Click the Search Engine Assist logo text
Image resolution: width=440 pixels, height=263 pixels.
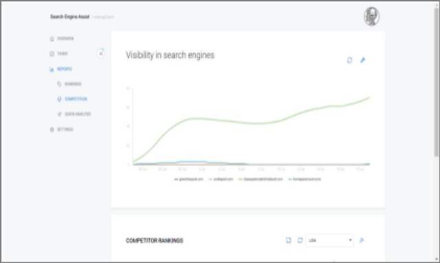click(x=70, y=17)
